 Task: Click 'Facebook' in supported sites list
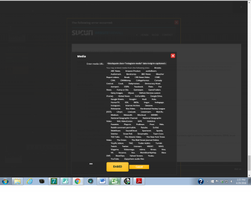pos(139,87)
